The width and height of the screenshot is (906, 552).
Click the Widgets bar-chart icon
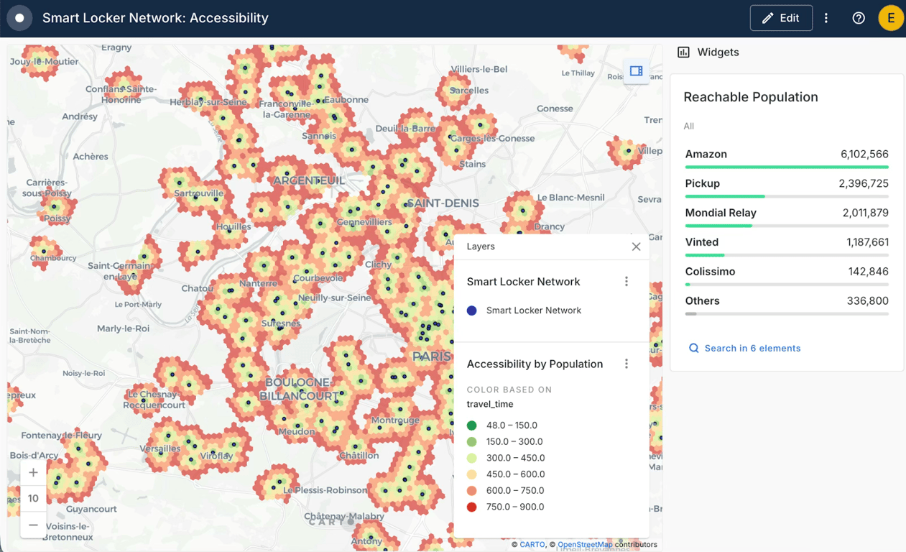coord(683,52)
